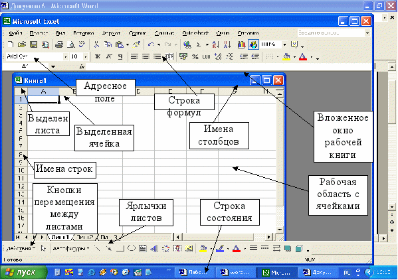The width and height of the screenshot is (398, 280).
Task: Click the Merge and Center icon
Action: [x=170, y=56]
